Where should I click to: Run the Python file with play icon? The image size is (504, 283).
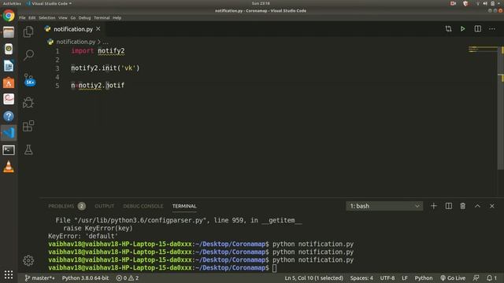coord(462,29)
